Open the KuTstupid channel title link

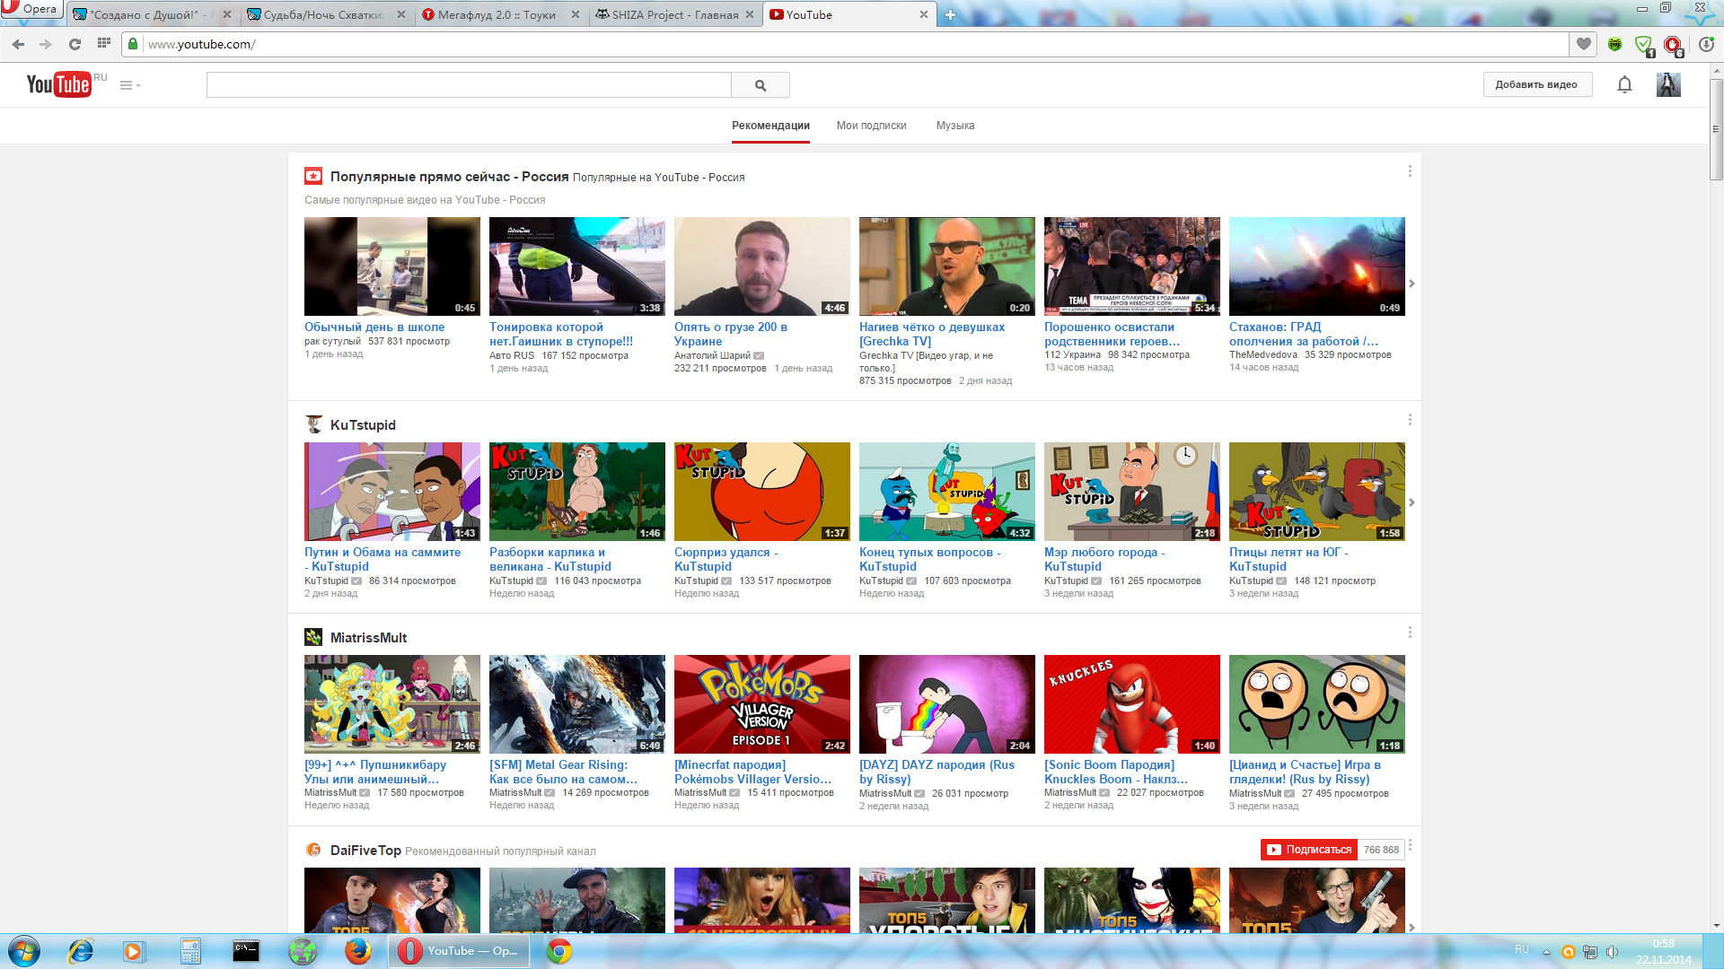[x=363, y=425]
